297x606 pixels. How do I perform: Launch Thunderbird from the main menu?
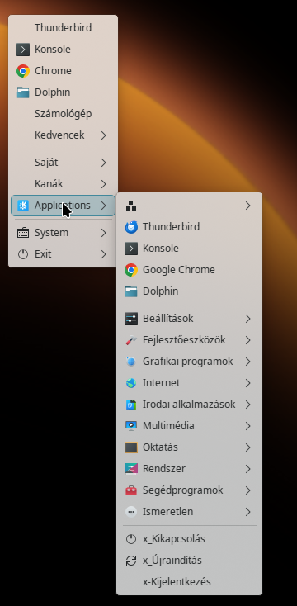click(63, 28)
